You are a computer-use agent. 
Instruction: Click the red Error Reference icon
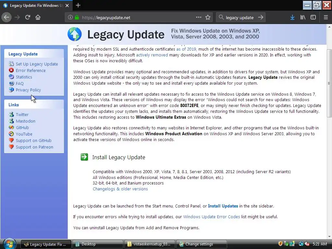(11, 70)
